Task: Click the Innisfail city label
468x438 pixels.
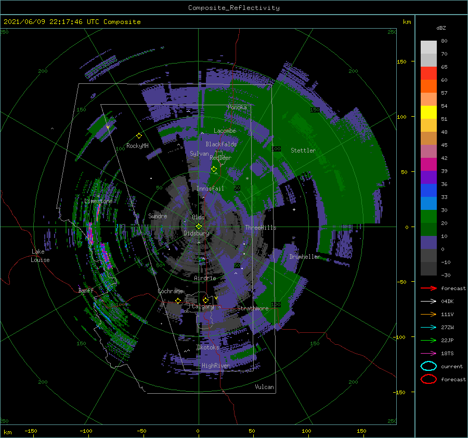Action: (210, 189)
